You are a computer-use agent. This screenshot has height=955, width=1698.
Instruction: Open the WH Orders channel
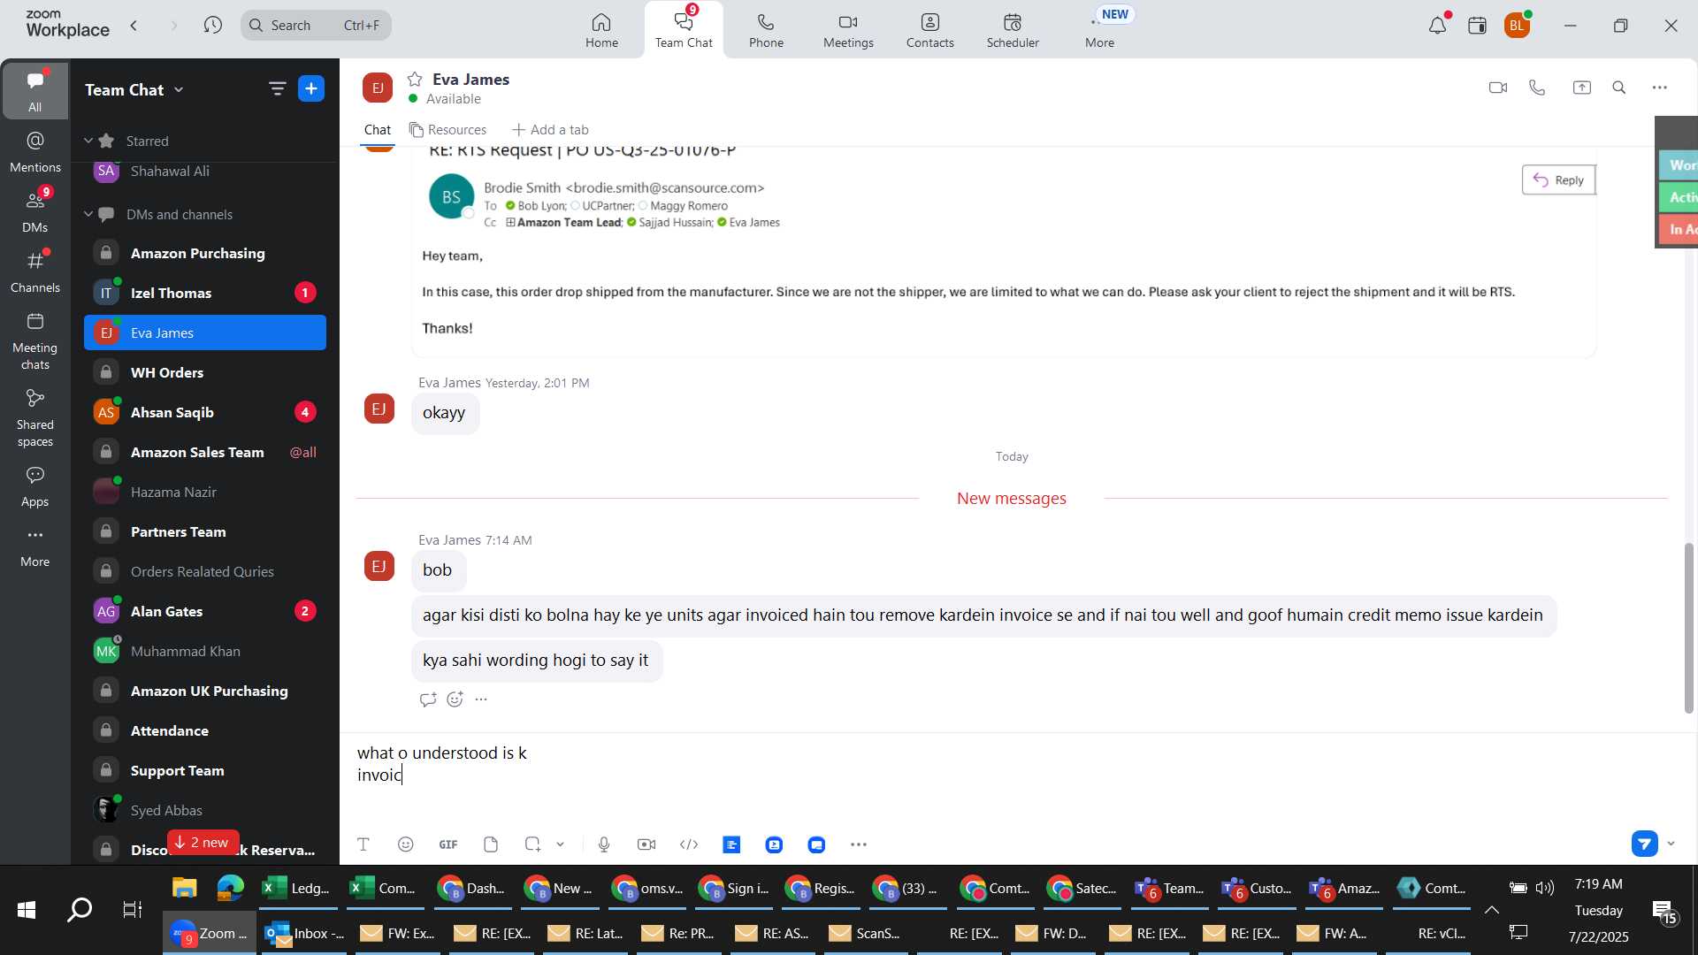(205, 372)
